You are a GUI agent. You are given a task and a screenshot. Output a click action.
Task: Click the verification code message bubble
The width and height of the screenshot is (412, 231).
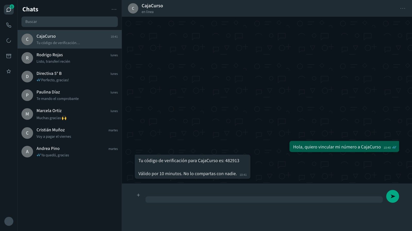192,167
